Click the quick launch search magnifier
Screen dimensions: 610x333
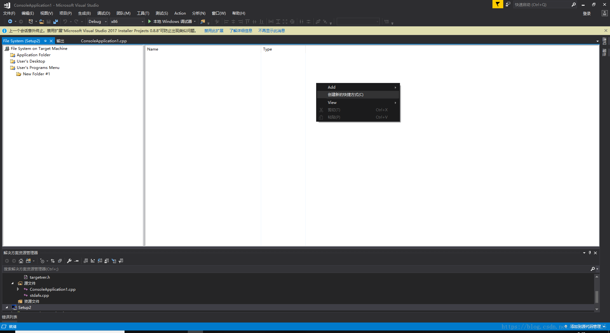point(573,4)
